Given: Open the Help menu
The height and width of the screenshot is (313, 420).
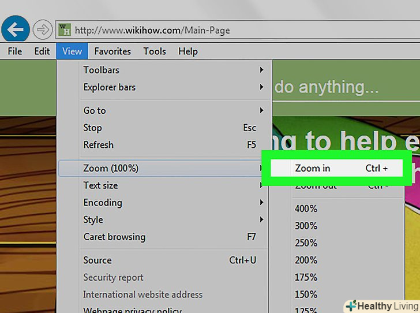Looking at the screenshot, I should pyautogui.click(x=188, y=51).
